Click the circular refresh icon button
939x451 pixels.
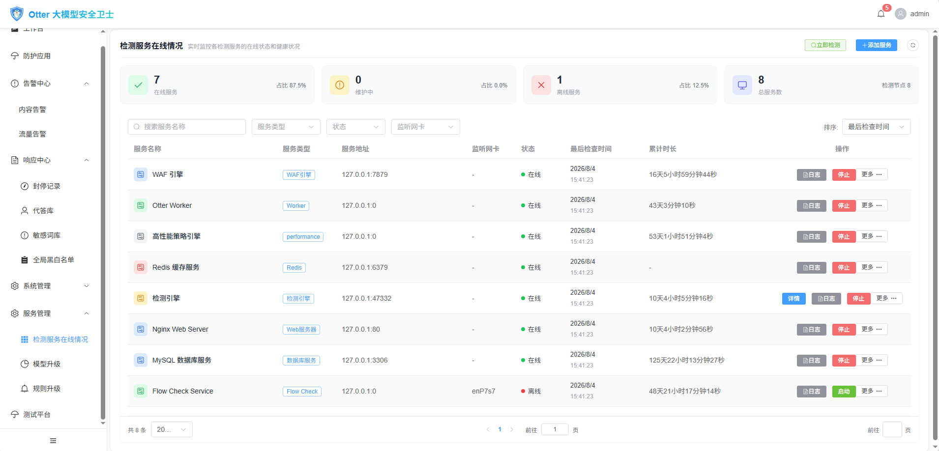[x=913, y=45]
